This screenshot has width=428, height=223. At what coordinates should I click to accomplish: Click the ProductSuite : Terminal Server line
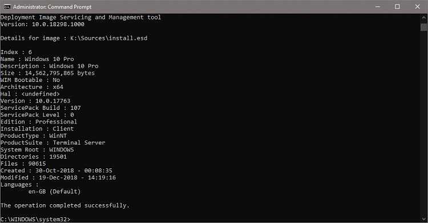[53, 142]
